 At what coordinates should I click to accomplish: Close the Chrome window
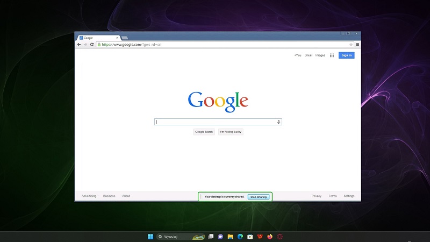coord(356,33)
